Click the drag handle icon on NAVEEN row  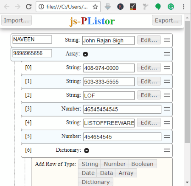pyautogui.click(x=167, y=40)
